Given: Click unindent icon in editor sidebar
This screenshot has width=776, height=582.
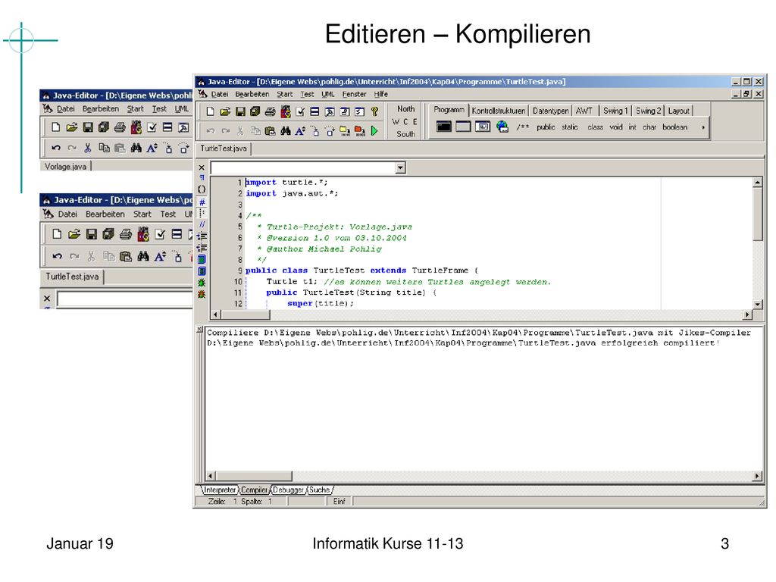Looking at the screenshot, I should pos(202,248).
